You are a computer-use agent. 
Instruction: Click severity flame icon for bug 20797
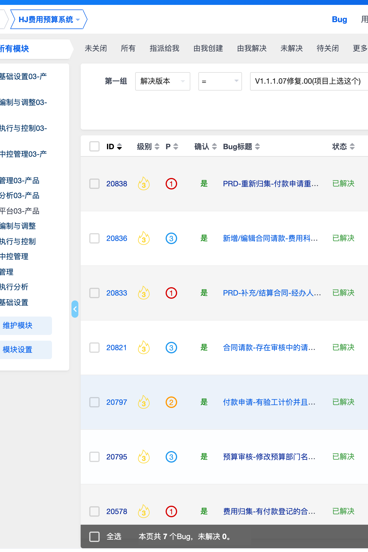[144, 402]
